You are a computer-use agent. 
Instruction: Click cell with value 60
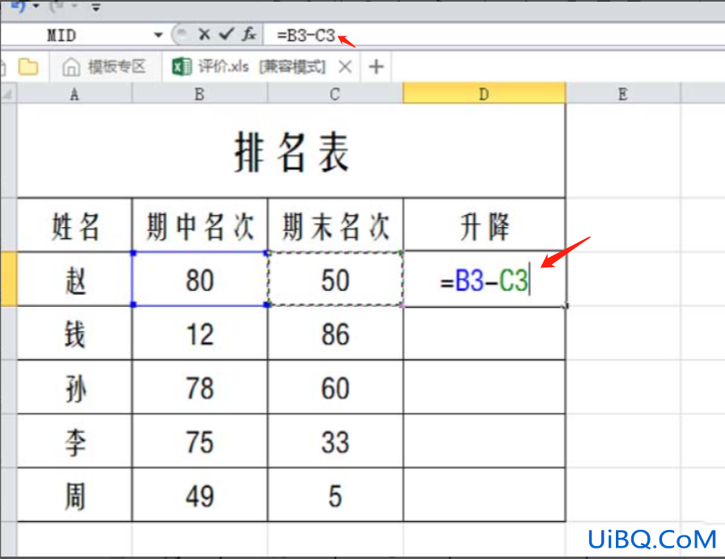click(335, 387)
